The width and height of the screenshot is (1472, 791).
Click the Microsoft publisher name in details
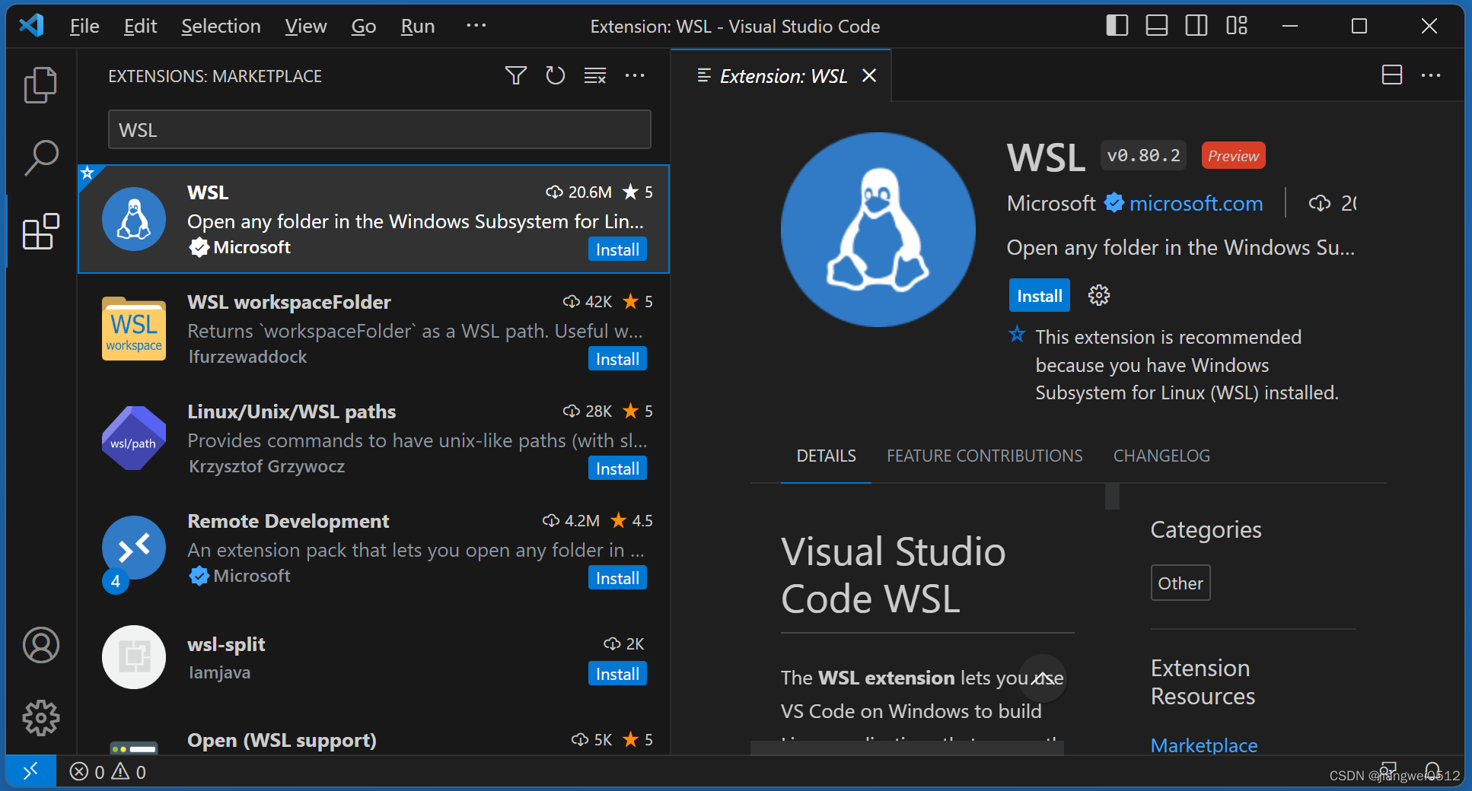(1051, 204)
